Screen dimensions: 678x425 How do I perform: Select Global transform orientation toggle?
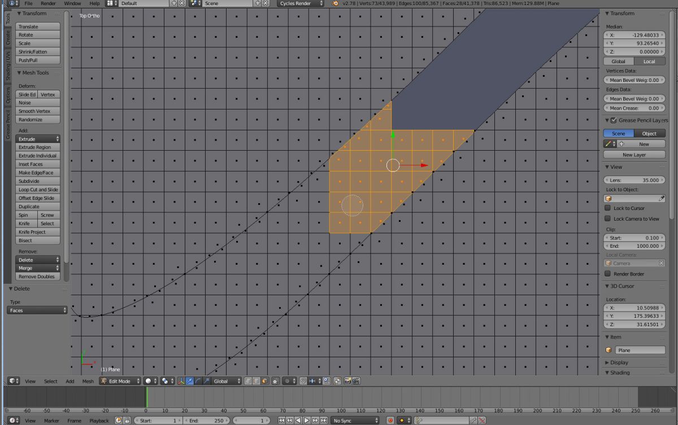pyautogui.click(x=618, y=61)
